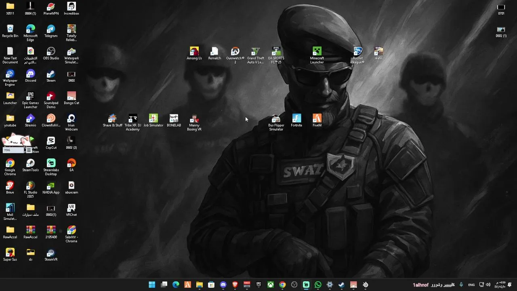
Task: Click the Bongo Cat desktop icon
Action: [71, 98]
